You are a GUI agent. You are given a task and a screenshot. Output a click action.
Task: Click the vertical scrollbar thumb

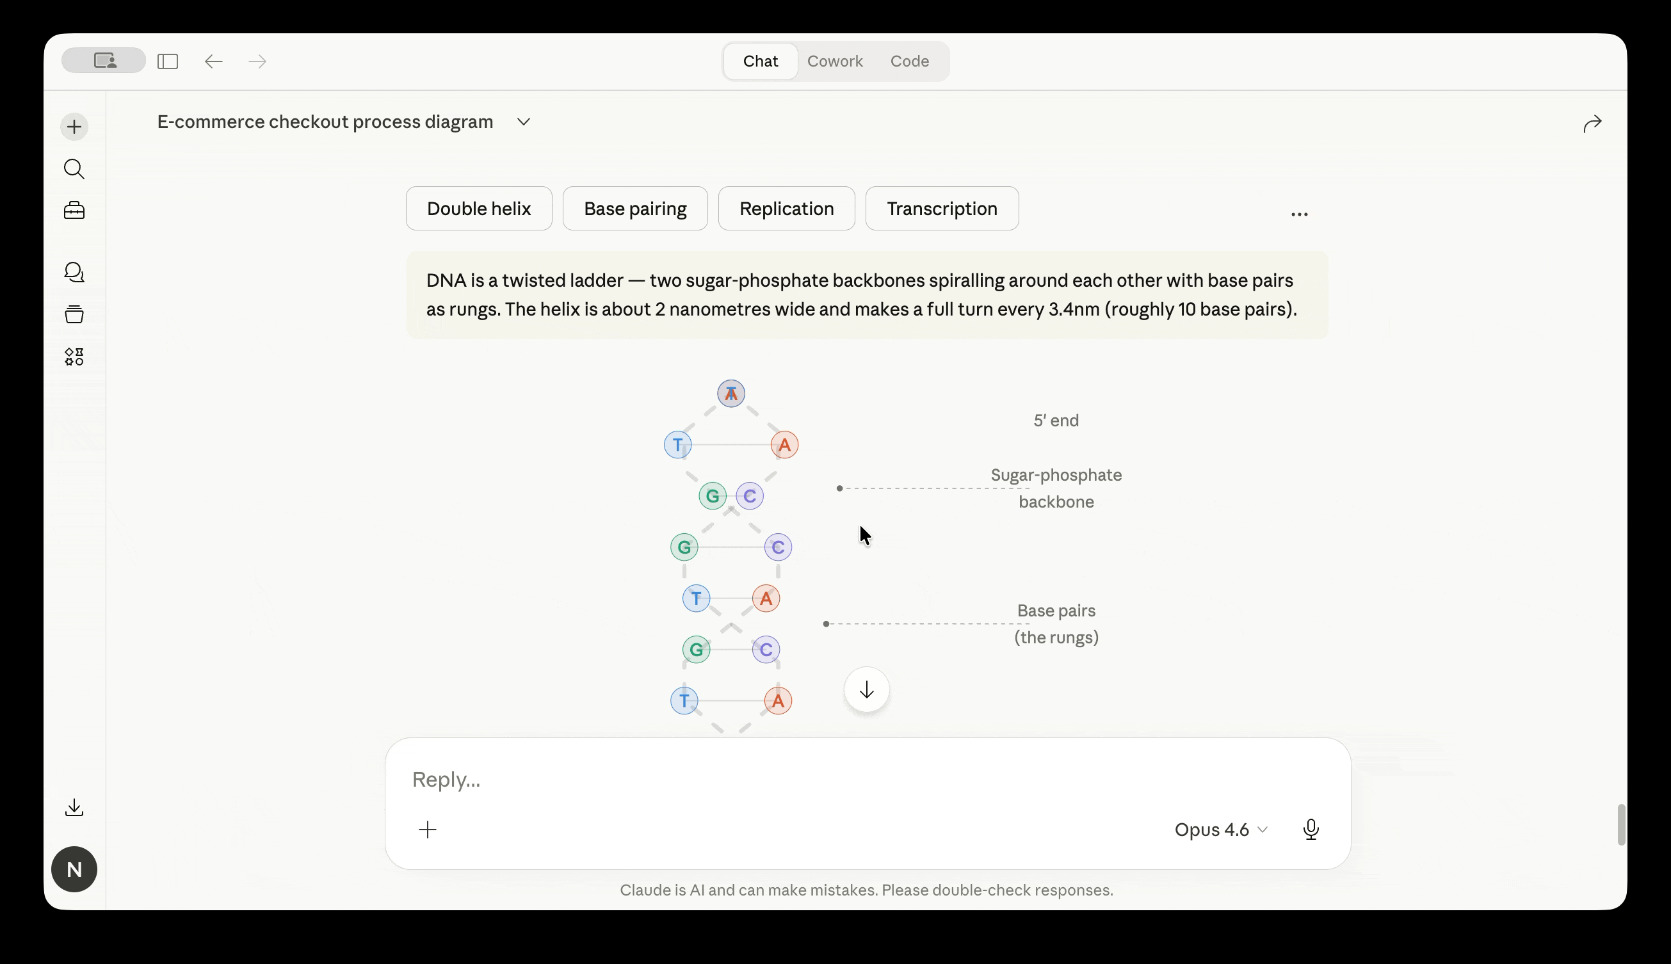pos(1620,824)
